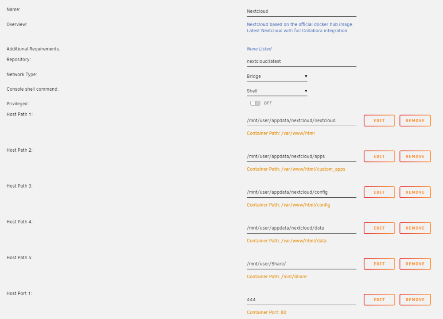443x319 pixels.
Task: Open the Network Type dropdown showing Bridge
Action: click(x=277, y=77)
